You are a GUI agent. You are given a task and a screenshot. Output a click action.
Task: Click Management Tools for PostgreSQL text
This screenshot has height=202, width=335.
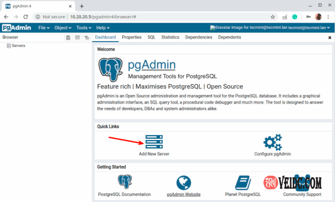point(173,76)
